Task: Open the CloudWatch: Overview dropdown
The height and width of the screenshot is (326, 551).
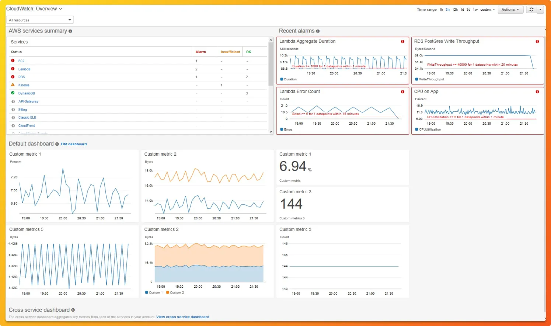Action: coord(34,9)
